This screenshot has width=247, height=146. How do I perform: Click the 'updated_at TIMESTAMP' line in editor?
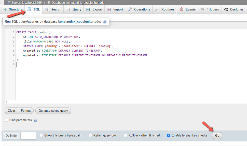[x=85, y=55]
